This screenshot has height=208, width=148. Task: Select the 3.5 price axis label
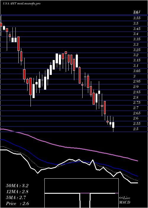coord(136,23)
